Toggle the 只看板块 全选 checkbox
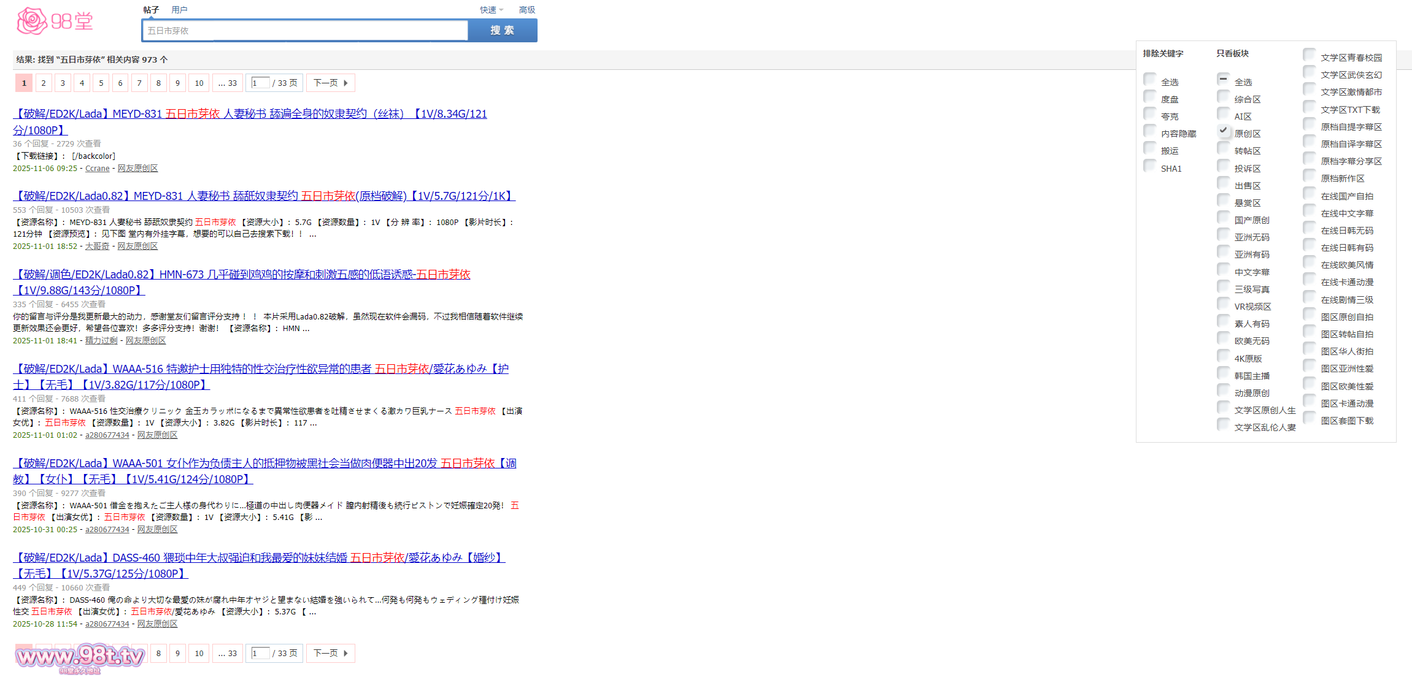The width and height of the screenshot is (1412, 680). point(1223,80)
